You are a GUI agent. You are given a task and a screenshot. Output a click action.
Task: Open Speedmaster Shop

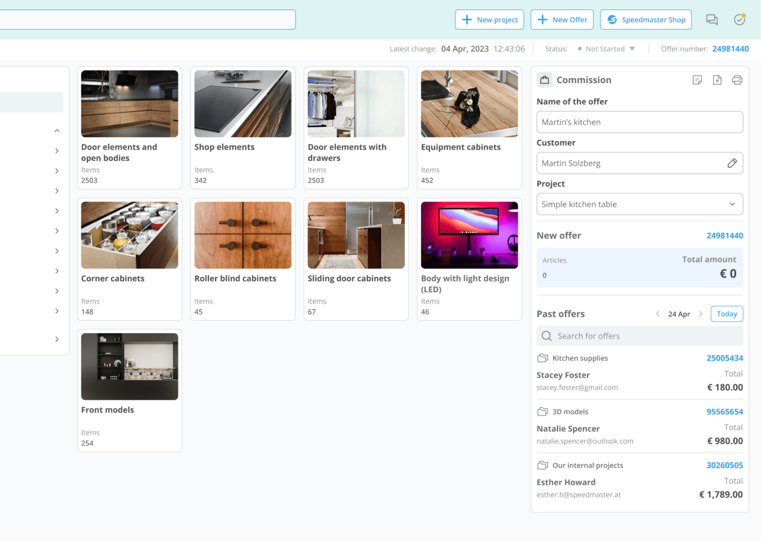[x=646, y=19]
